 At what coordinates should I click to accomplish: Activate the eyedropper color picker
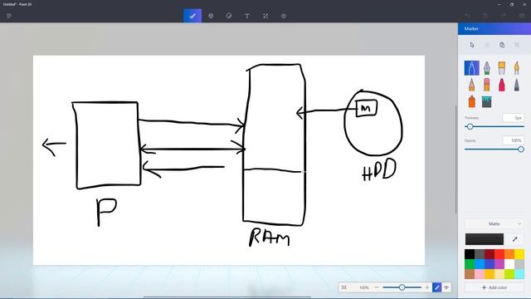click(x=515, y=239)
